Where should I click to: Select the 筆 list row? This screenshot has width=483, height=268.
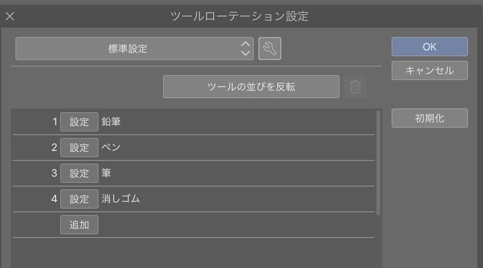(x=193, y=173)
